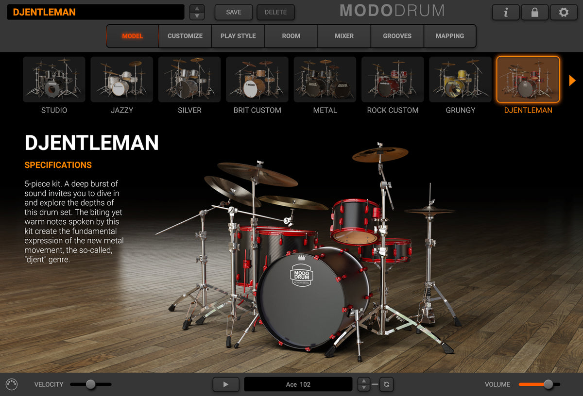
Task: Click the Ace 102 groove display
Action: [x=298, y=384]
